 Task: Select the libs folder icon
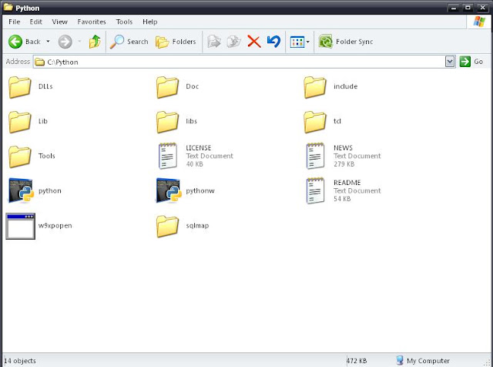point(168,122)
